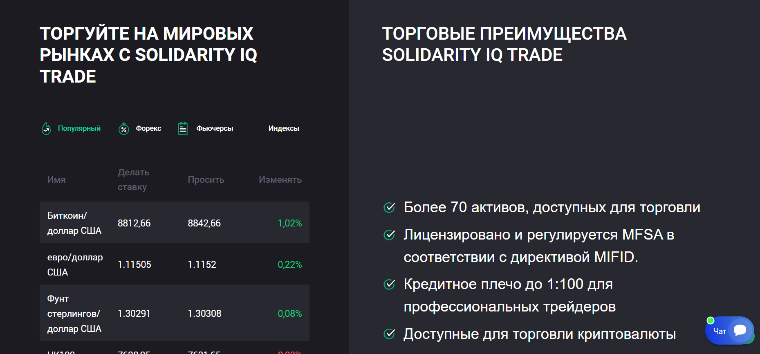Select the Фунт стерлингов/доллар США row

pyautogui.click(x=174, y=313)
